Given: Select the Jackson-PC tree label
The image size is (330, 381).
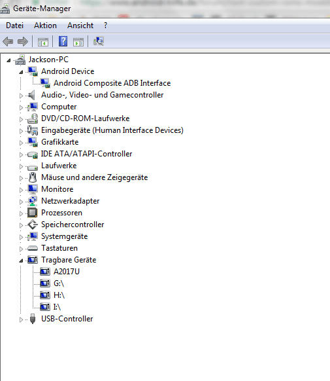Looking at the screenshot, I should click(x=48, y=60).
